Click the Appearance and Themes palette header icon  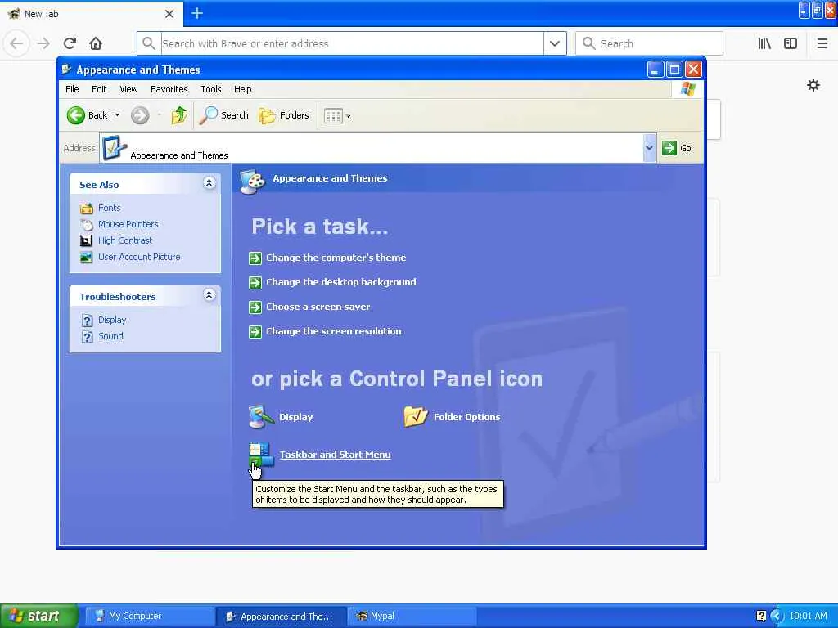click(x=253, y=181)
